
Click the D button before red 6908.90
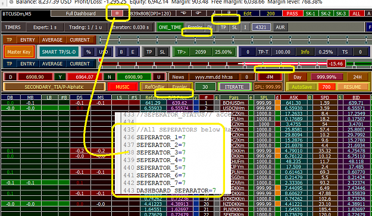point(11,77)
